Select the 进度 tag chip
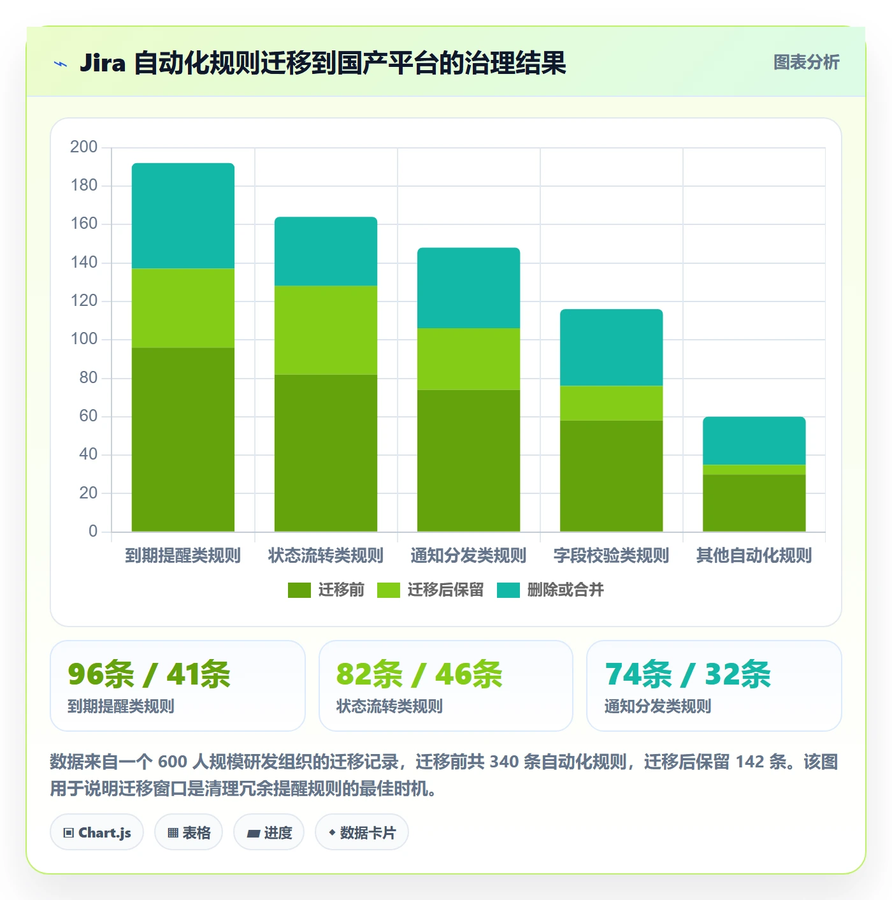 (269, 832)
